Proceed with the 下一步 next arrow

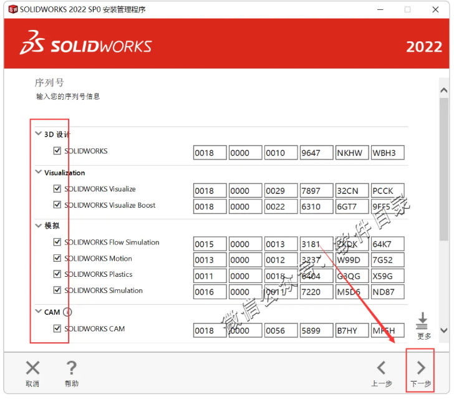click(x=421, y=368)
